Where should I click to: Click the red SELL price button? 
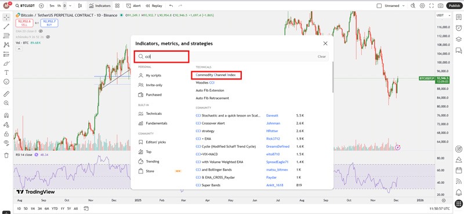pos(25,23)
